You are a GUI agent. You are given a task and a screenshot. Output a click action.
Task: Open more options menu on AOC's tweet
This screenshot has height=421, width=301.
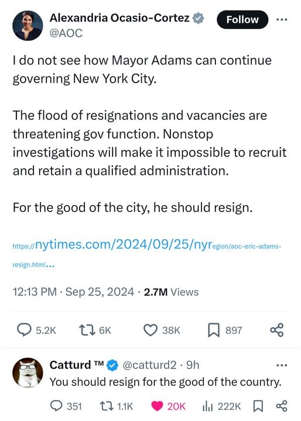click(x=282, y=20)
